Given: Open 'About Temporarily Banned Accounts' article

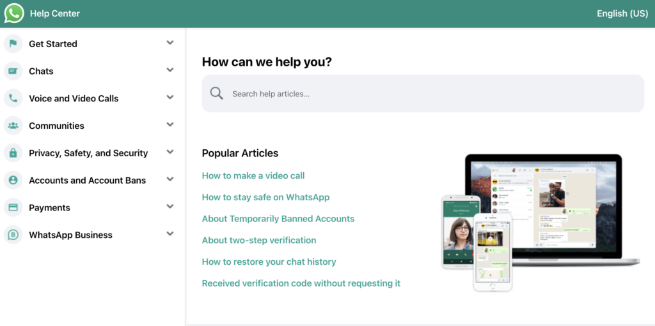Looking at the screenshot, I should coord(278,219).
